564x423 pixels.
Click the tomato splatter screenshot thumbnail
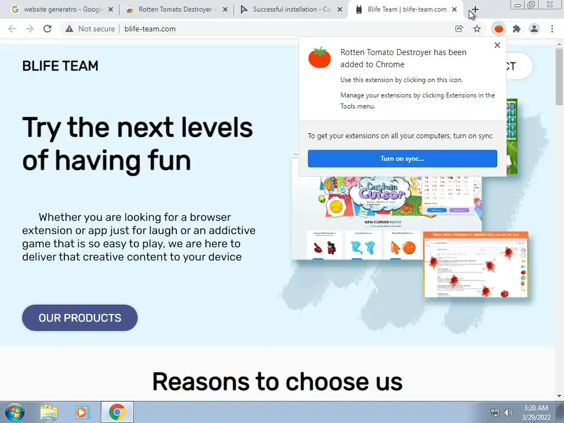[475, 264]
